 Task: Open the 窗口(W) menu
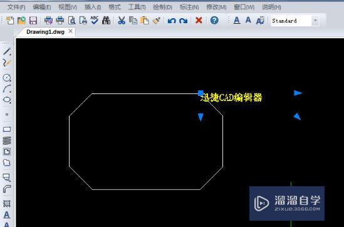pos(244,8)
